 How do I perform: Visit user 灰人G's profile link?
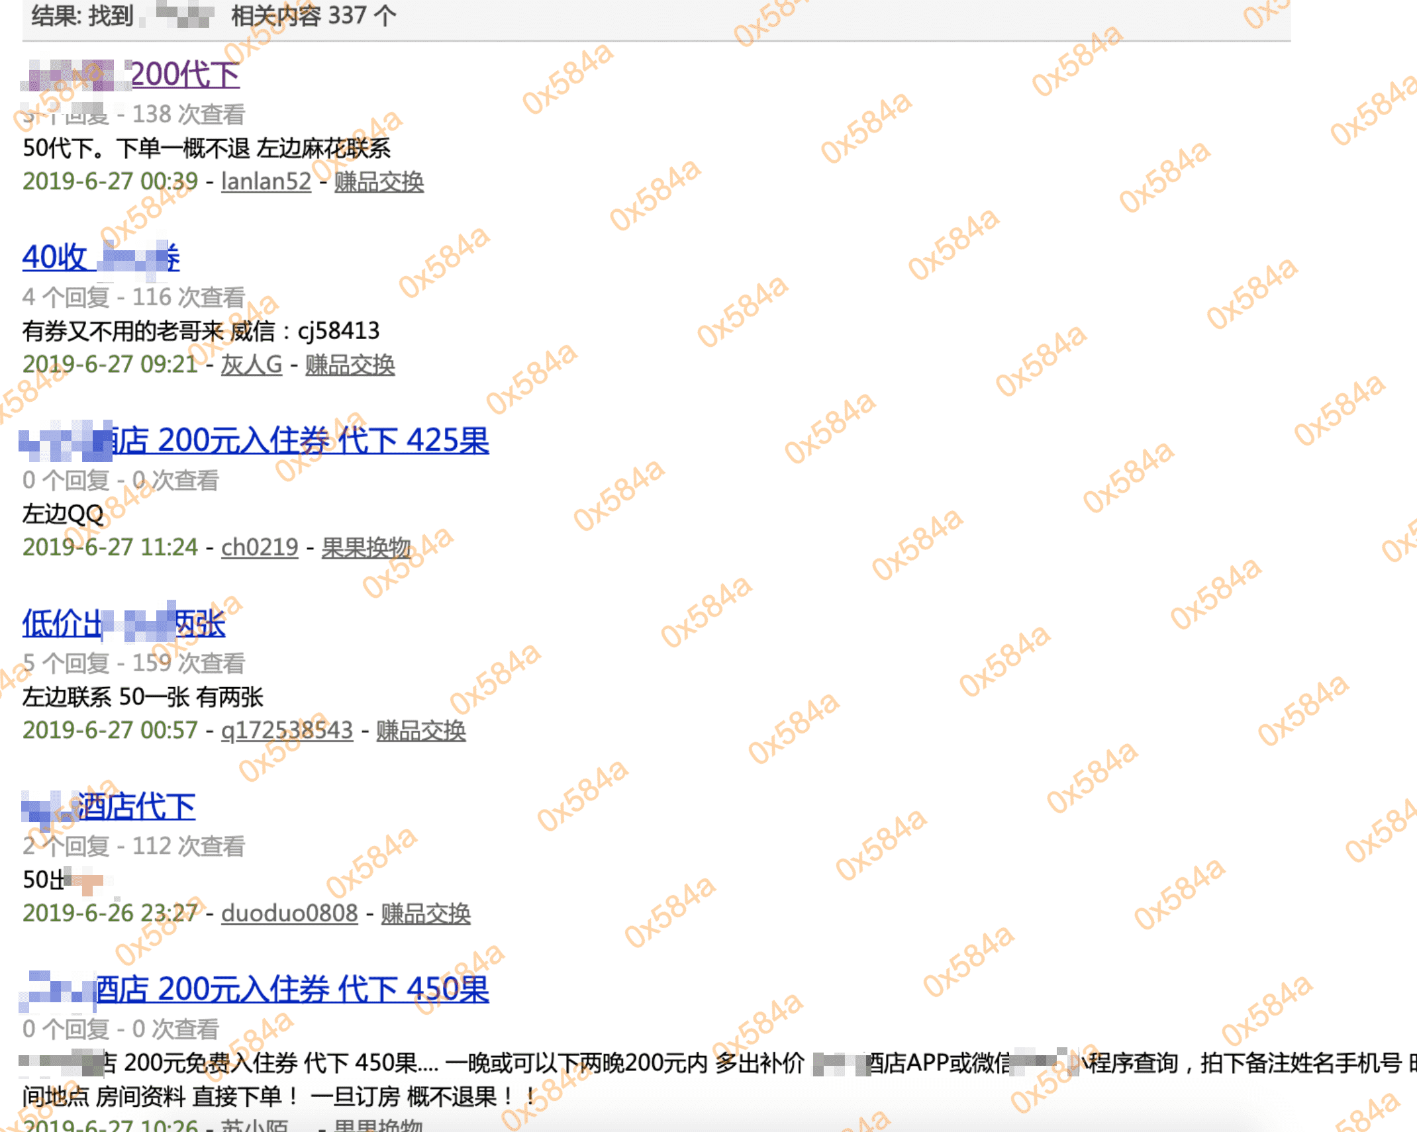pos(251,365)
